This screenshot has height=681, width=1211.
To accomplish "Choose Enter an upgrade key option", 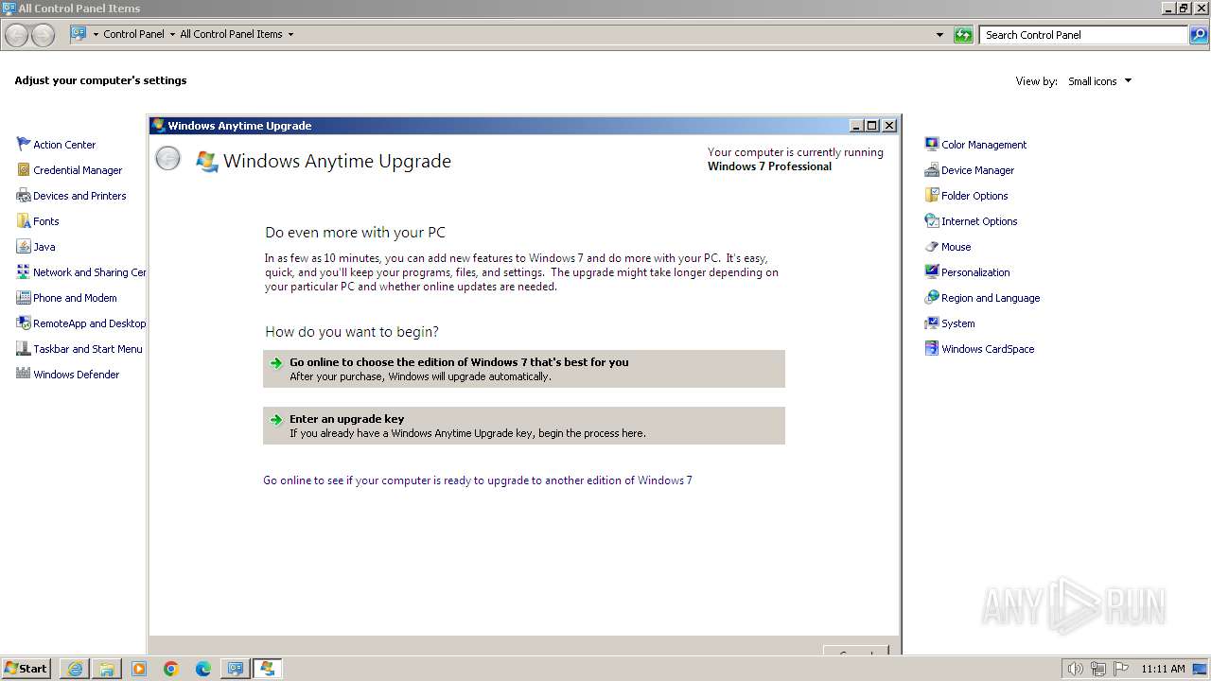I will 524,426.
